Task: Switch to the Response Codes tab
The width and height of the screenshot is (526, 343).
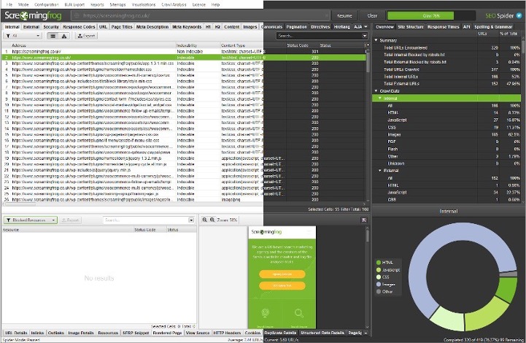Action: point(77,26)
